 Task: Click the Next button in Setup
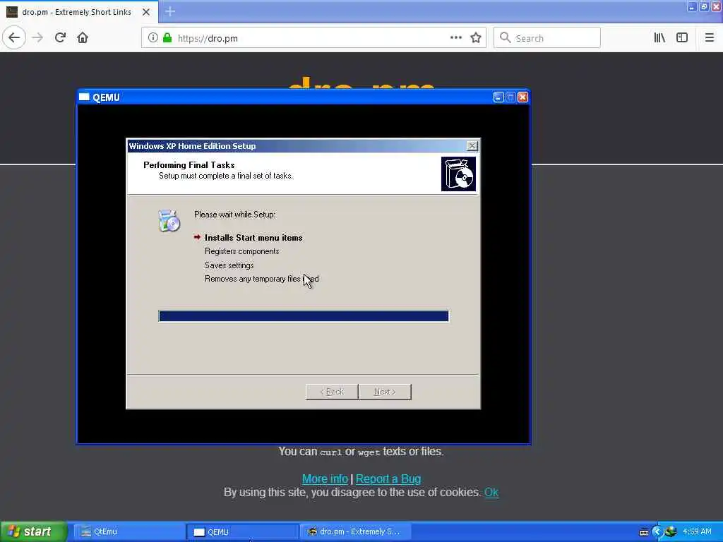385,392
